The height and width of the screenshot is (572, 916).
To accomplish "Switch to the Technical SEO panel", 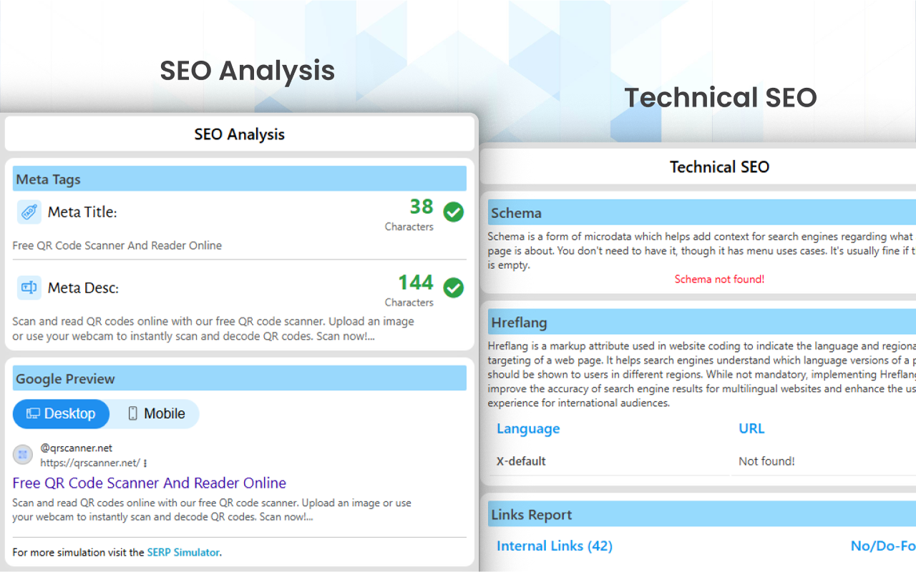I will (x=719, y=167).
